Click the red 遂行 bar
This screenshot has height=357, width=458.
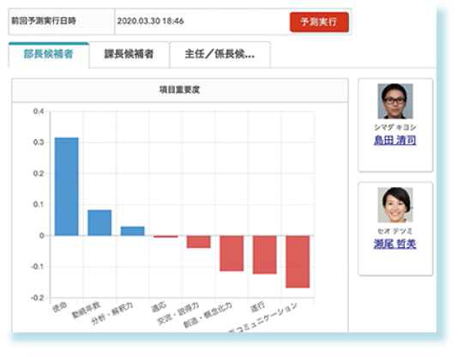pyautogui.click(x=265, y=255)
